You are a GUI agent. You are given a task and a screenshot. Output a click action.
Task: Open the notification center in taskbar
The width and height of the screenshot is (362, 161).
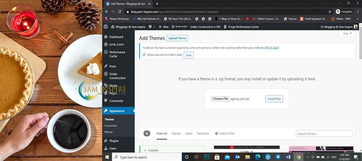(x=356, y=157)
